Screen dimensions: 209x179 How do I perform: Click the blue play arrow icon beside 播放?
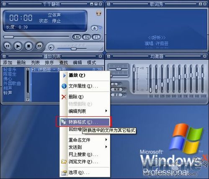click(x=64, y=75)
